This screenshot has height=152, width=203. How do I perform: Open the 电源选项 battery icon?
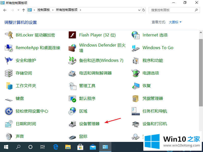tap(136, 73)
